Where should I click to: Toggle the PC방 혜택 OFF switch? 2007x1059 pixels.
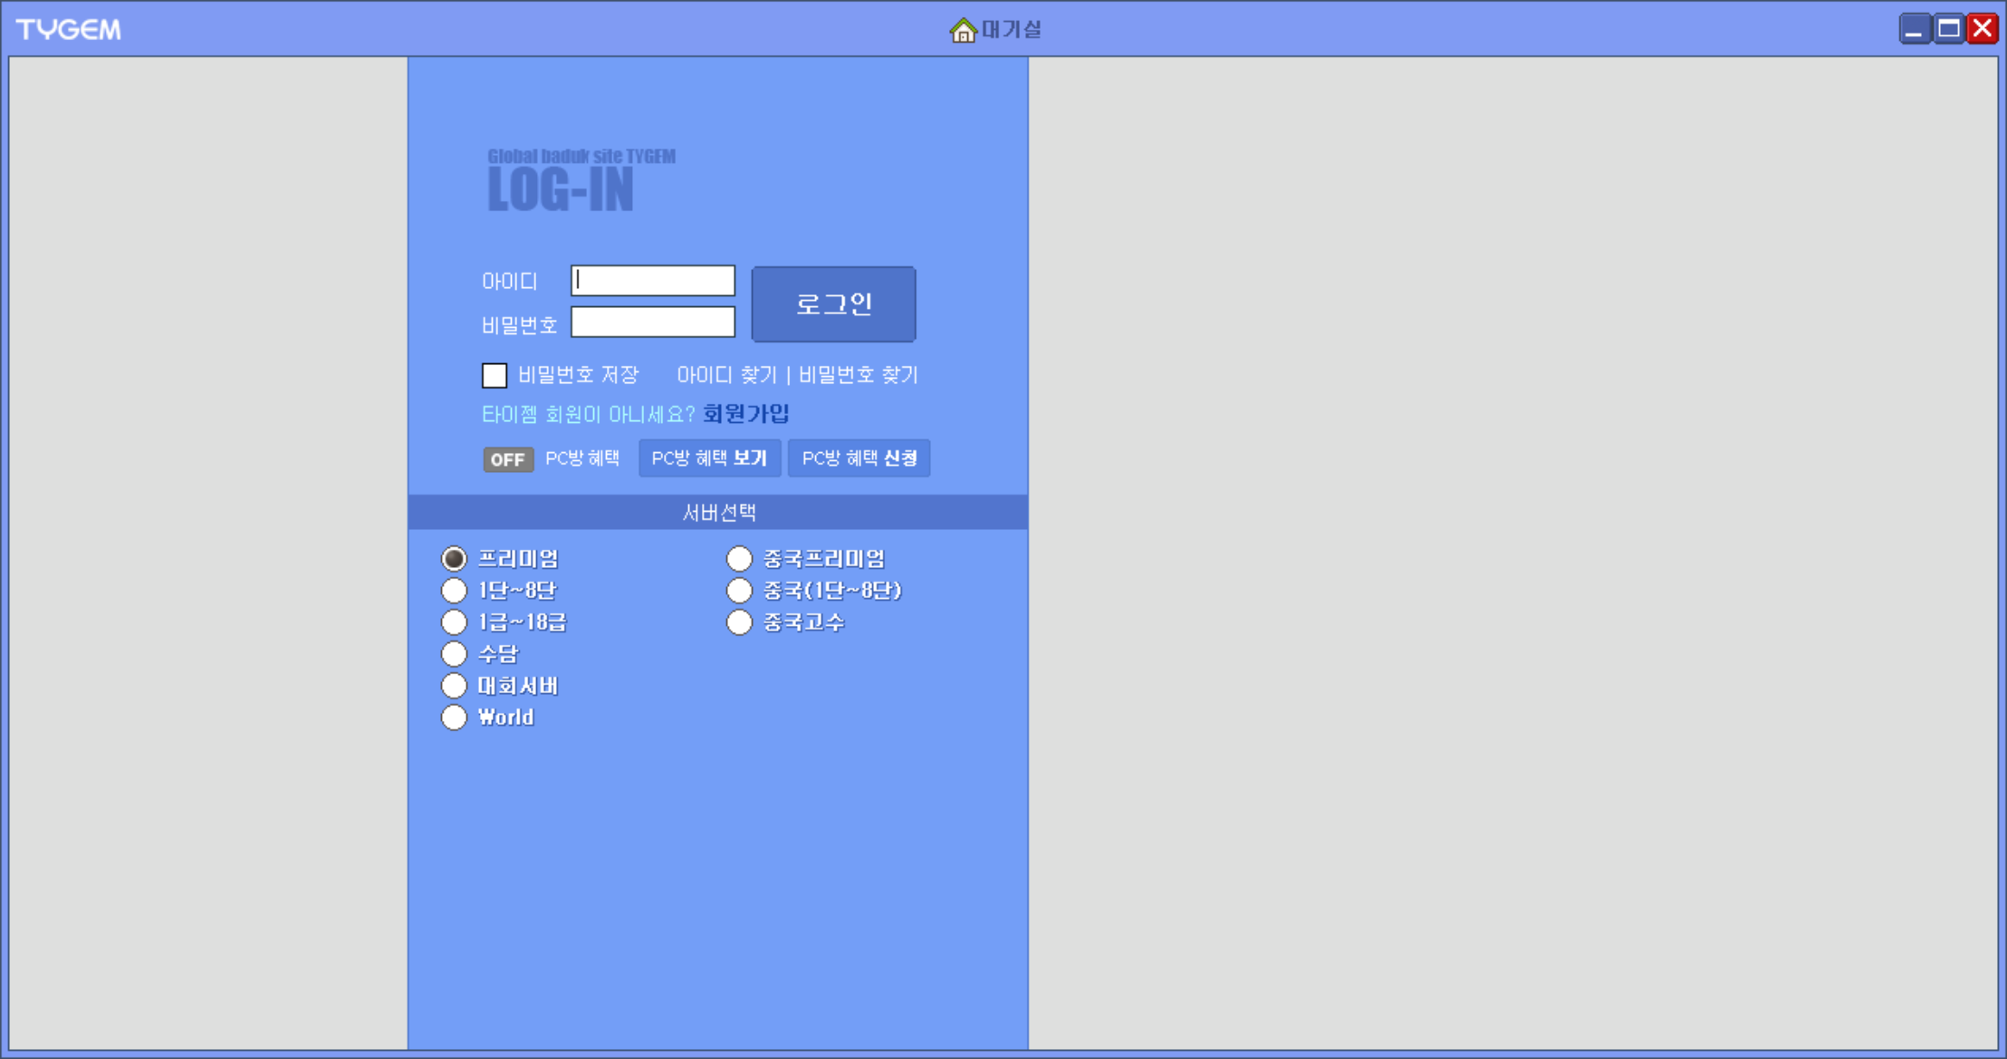pos(507,459)
